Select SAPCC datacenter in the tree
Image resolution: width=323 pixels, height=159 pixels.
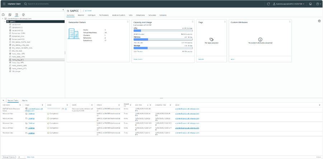click(x=13, y=21)
